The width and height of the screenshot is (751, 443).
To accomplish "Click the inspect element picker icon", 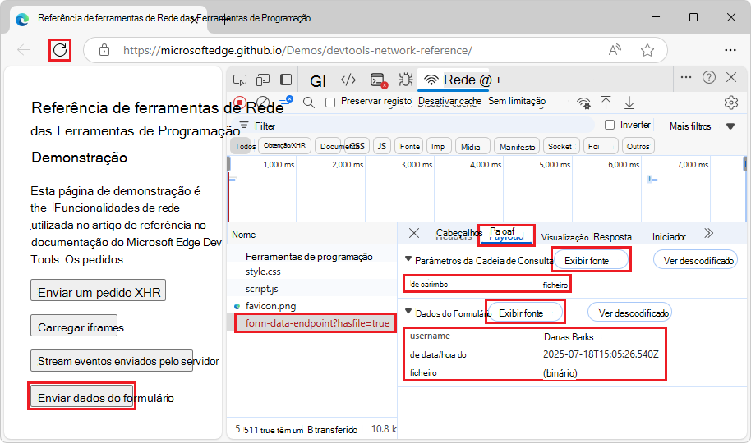I will 240,80.
